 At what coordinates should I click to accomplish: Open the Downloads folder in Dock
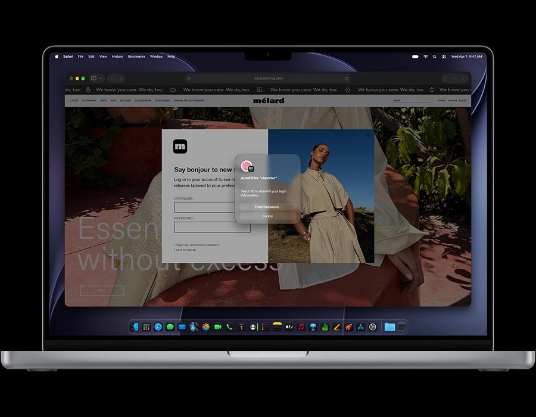point(389,327)
